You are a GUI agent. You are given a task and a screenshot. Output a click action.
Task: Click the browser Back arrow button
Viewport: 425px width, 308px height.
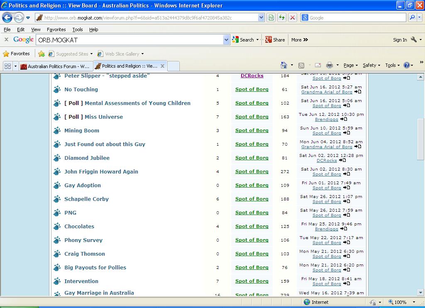pos(7,18)
